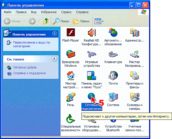Open the Избранное menu

(x=49, y=12)
